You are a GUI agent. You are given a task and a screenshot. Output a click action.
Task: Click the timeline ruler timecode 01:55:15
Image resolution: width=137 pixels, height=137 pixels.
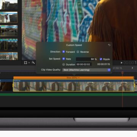coord(117,68)
